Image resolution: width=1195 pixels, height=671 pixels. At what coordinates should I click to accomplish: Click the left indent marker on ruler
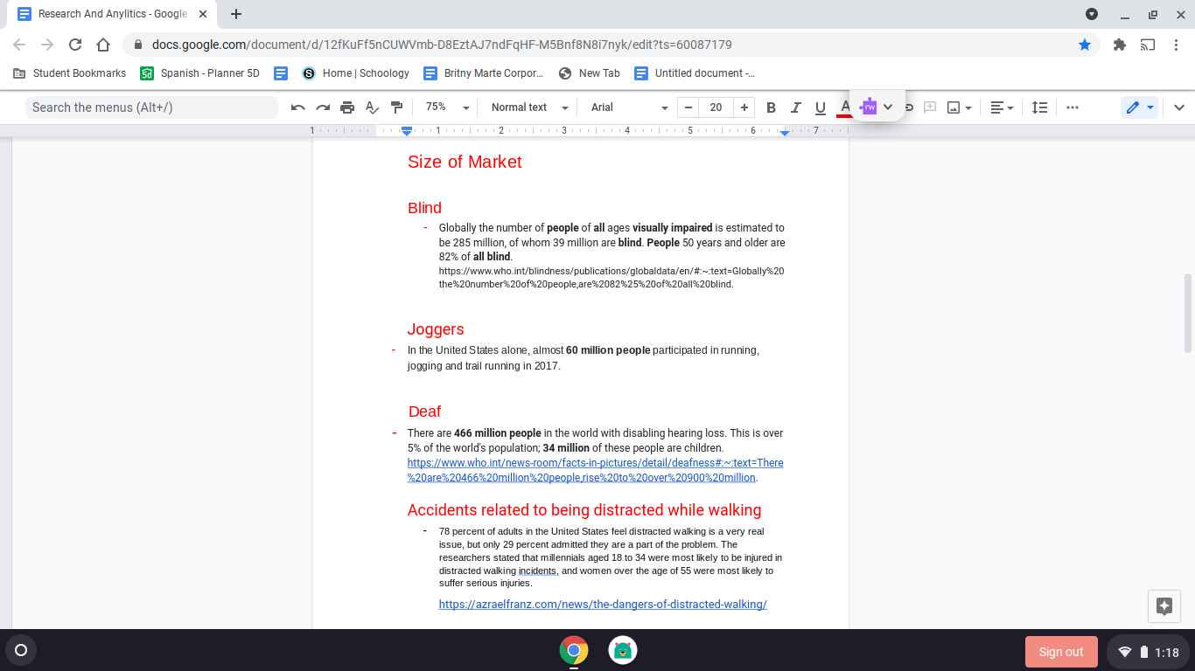(407, 131)
